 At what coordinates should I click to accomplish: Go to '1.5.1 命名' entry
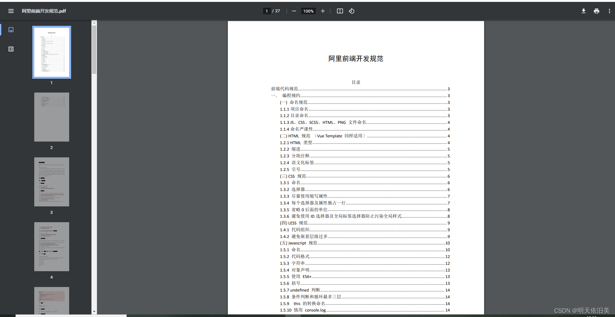pos(365,250)
